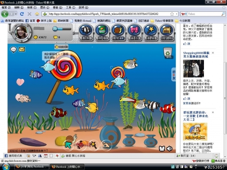Screen dimensions: 227x170
Task: Open the 免費的 Hotmail bookmark
Action: 81,21
